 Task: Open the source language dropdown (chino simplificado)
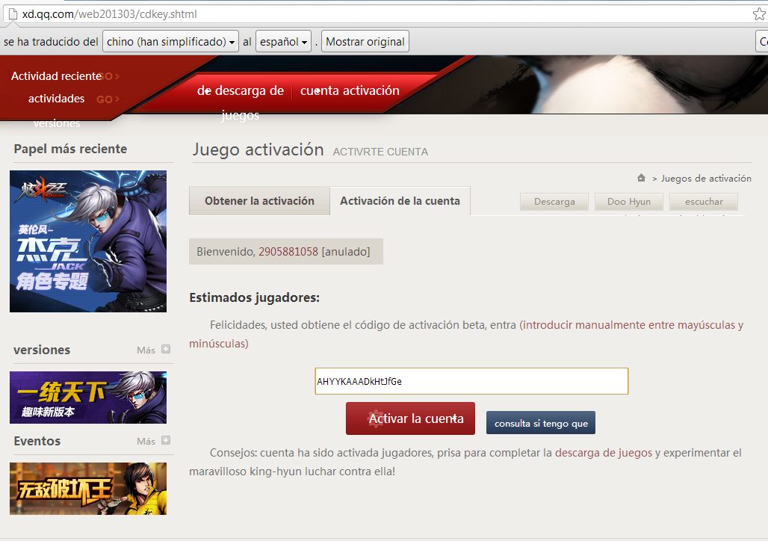tap(170, 42)
